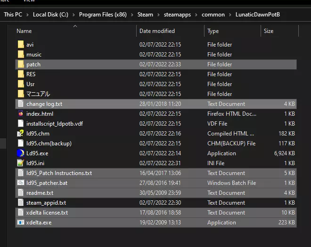Expand the chevron after steamapps
Image resolution: width=311 pixels, height=247 pixels.
pyautogui.click(x=196, y=15)
